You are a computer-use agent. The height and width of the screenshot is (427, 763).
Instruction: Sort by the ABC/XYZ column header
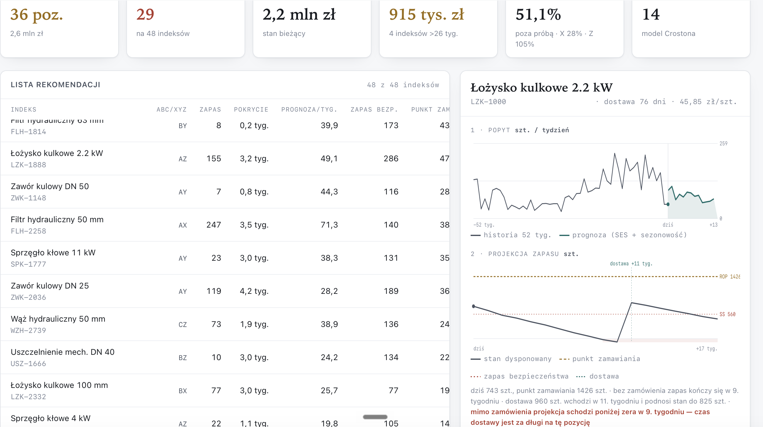(x=172, y=109)
